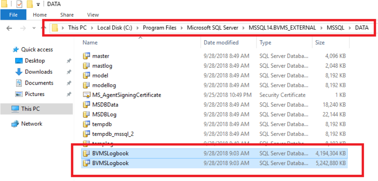
Task: Click the model file icon
Action: tap(86, 75)
